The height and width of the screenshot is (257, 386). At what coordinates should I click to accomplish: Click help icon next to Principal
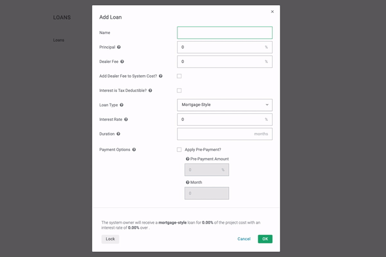click(119, 48)
